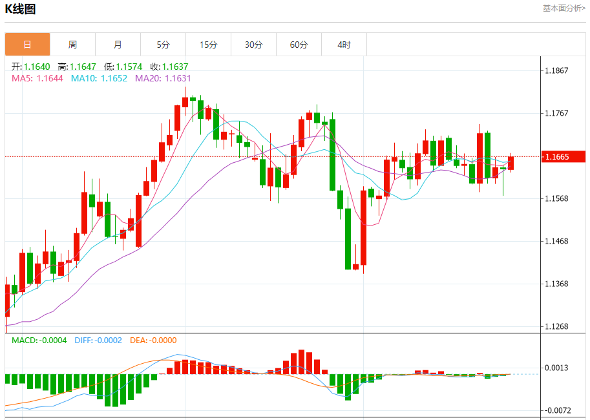This screenshot has width=590, height=420.
Task: Switch to the 月 monthly tab
Action: 118,45
